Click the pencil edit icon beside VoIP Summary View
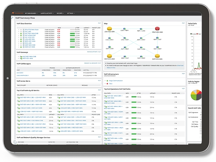The width and height of the screenshot is (216, 162). (12, 18)
